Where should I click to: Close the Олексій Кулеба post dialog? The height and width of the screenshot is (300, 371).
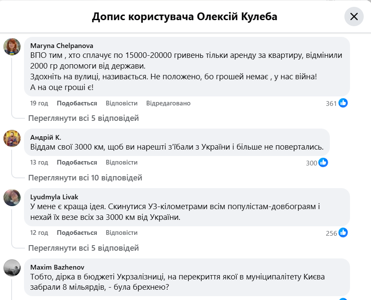click(354, 17)
